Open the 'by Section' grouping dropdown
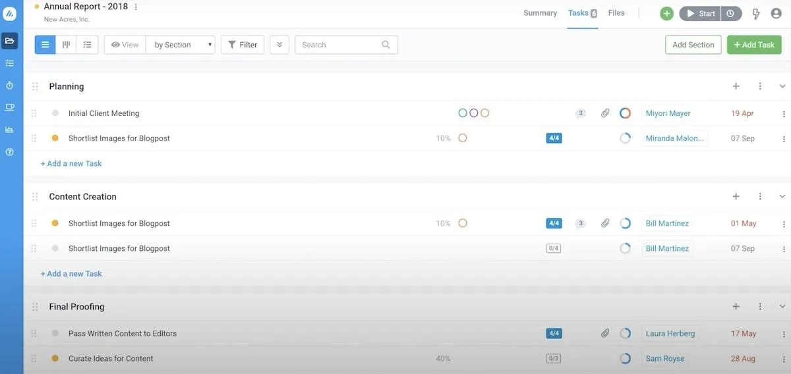Image resolution: width=791 pixels, height=374 pixels. tap(181, 45)
